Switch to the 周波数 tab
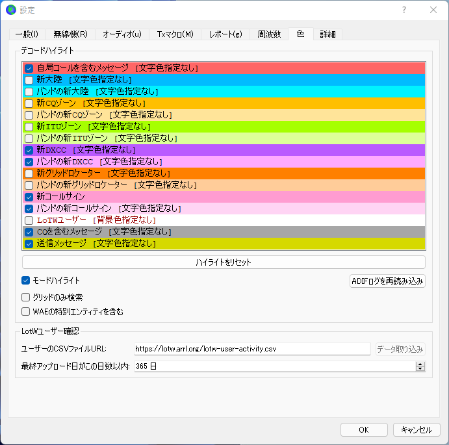This screenshot has width=449, height=445. 269,34
